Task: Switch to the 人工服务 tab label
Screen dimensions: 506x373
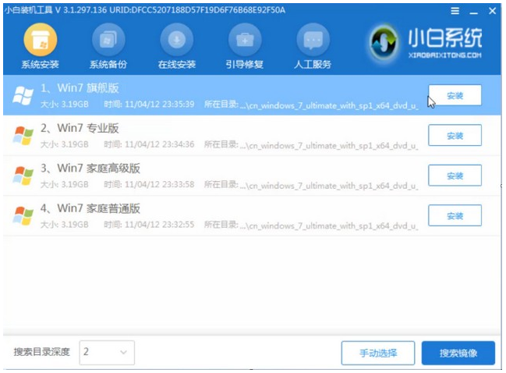Action: [x=313, y=65]
